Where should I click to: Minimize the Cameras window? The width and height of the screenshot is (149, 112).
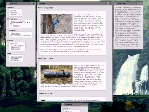[82, 105]
